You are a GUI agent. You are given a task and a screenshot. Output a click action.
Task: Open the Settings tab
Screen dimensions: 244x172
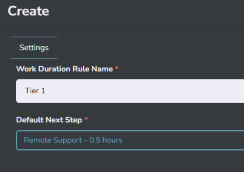click(34, 48)
